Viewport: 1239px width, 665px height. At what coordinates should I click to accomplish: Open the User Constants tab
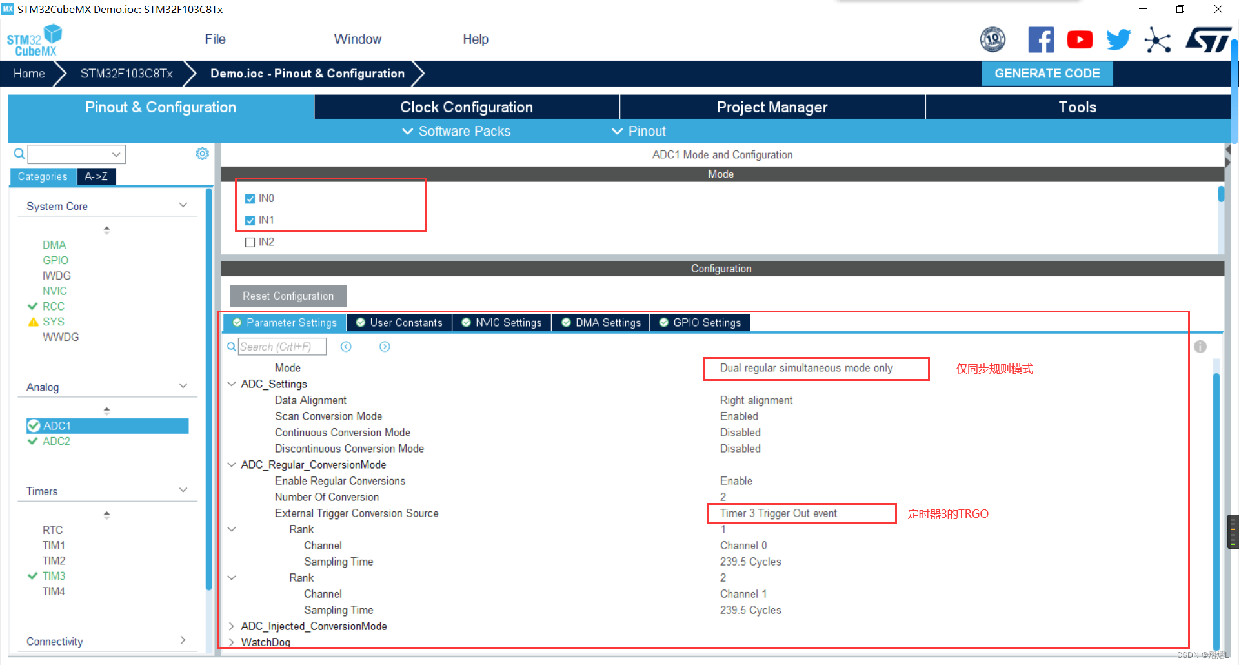coord(399,323)
